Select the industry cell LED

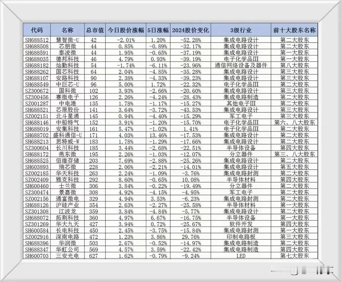point(241,256)
